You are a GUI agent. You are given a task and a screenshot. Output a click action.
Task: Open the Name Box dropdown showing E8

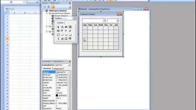[24, 2]
